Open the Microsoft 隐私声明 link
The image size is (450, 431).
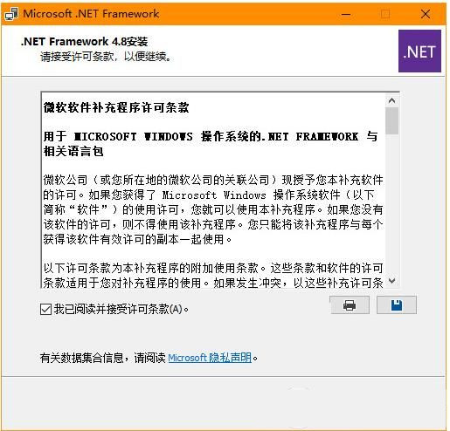210,358
